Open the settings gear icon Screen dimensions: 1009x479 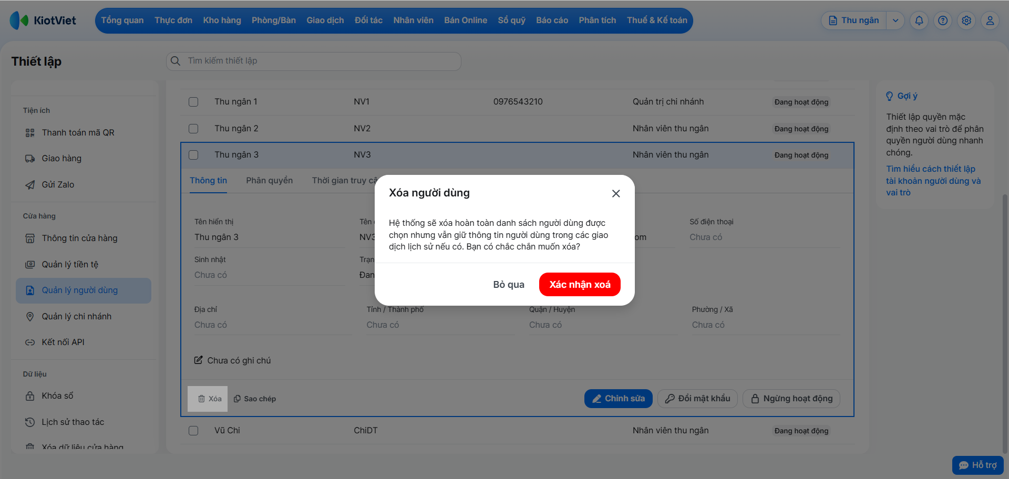point(966,20)
